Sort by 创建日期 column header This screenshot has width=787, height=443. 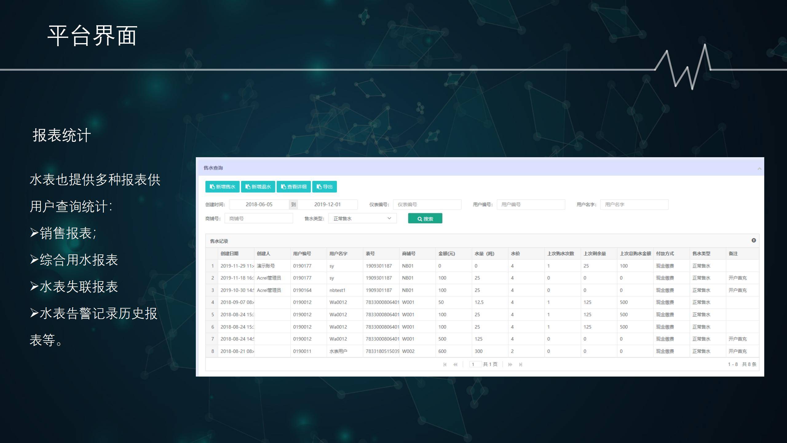click(229, 253)
